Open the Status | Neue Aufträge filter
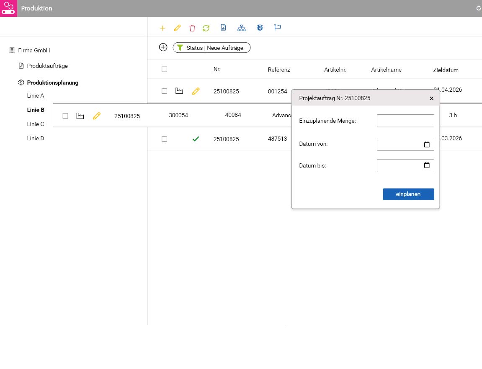The image size is (482, 369). 211,48
